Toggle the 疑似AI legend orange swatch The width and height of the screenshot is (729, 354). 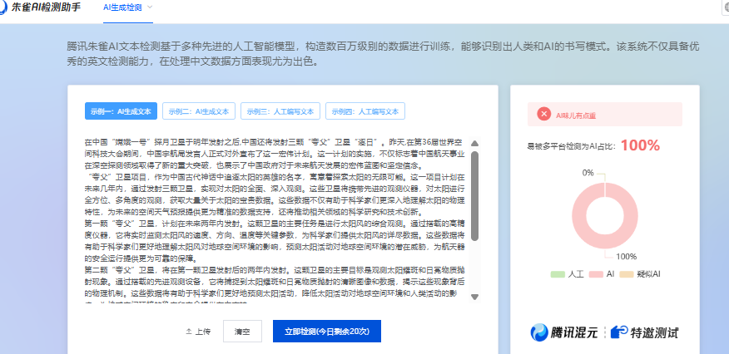(627, 274)
